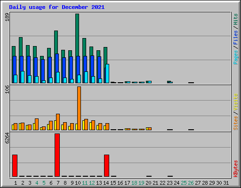Image resolution: width=241 pixels, height=188 pixels.
Task: Click x-axis day label 24
Action: (177, 183)
